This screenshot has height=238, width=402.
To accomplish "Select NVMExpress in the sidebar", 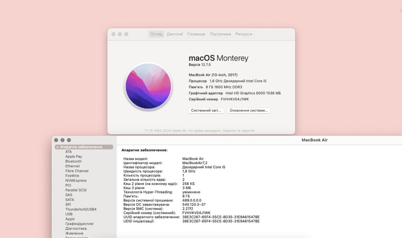I will pos(76,181).
